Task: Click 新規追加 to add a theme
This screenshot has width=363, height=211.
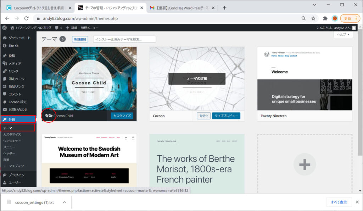Action: 80,39
